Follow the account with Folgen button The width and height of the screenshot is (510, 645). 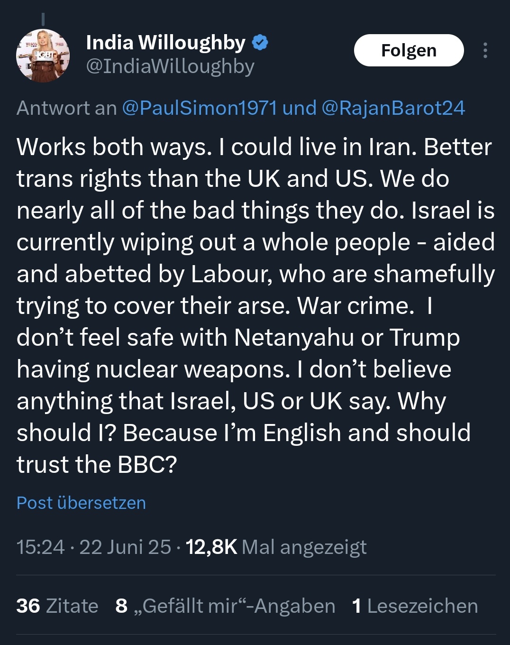[409, 50]
